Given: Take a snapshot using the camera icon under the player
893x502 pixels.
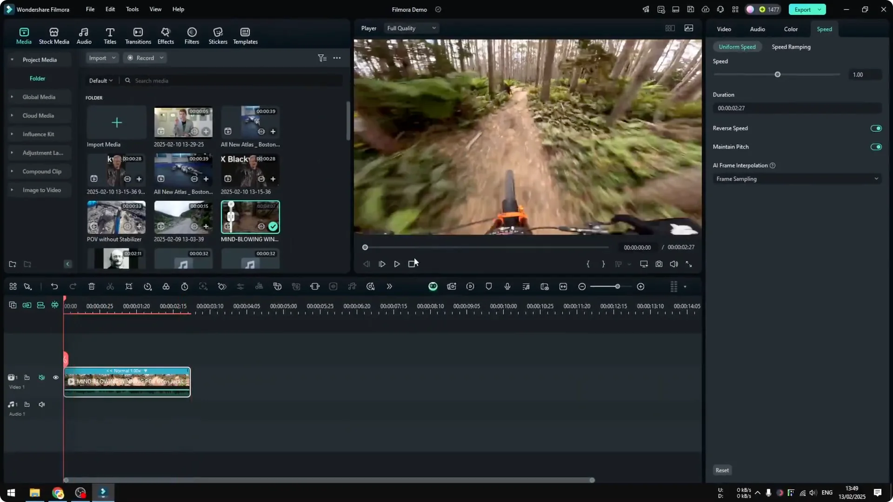Looking at the screenshot, I should coord(659,264).
